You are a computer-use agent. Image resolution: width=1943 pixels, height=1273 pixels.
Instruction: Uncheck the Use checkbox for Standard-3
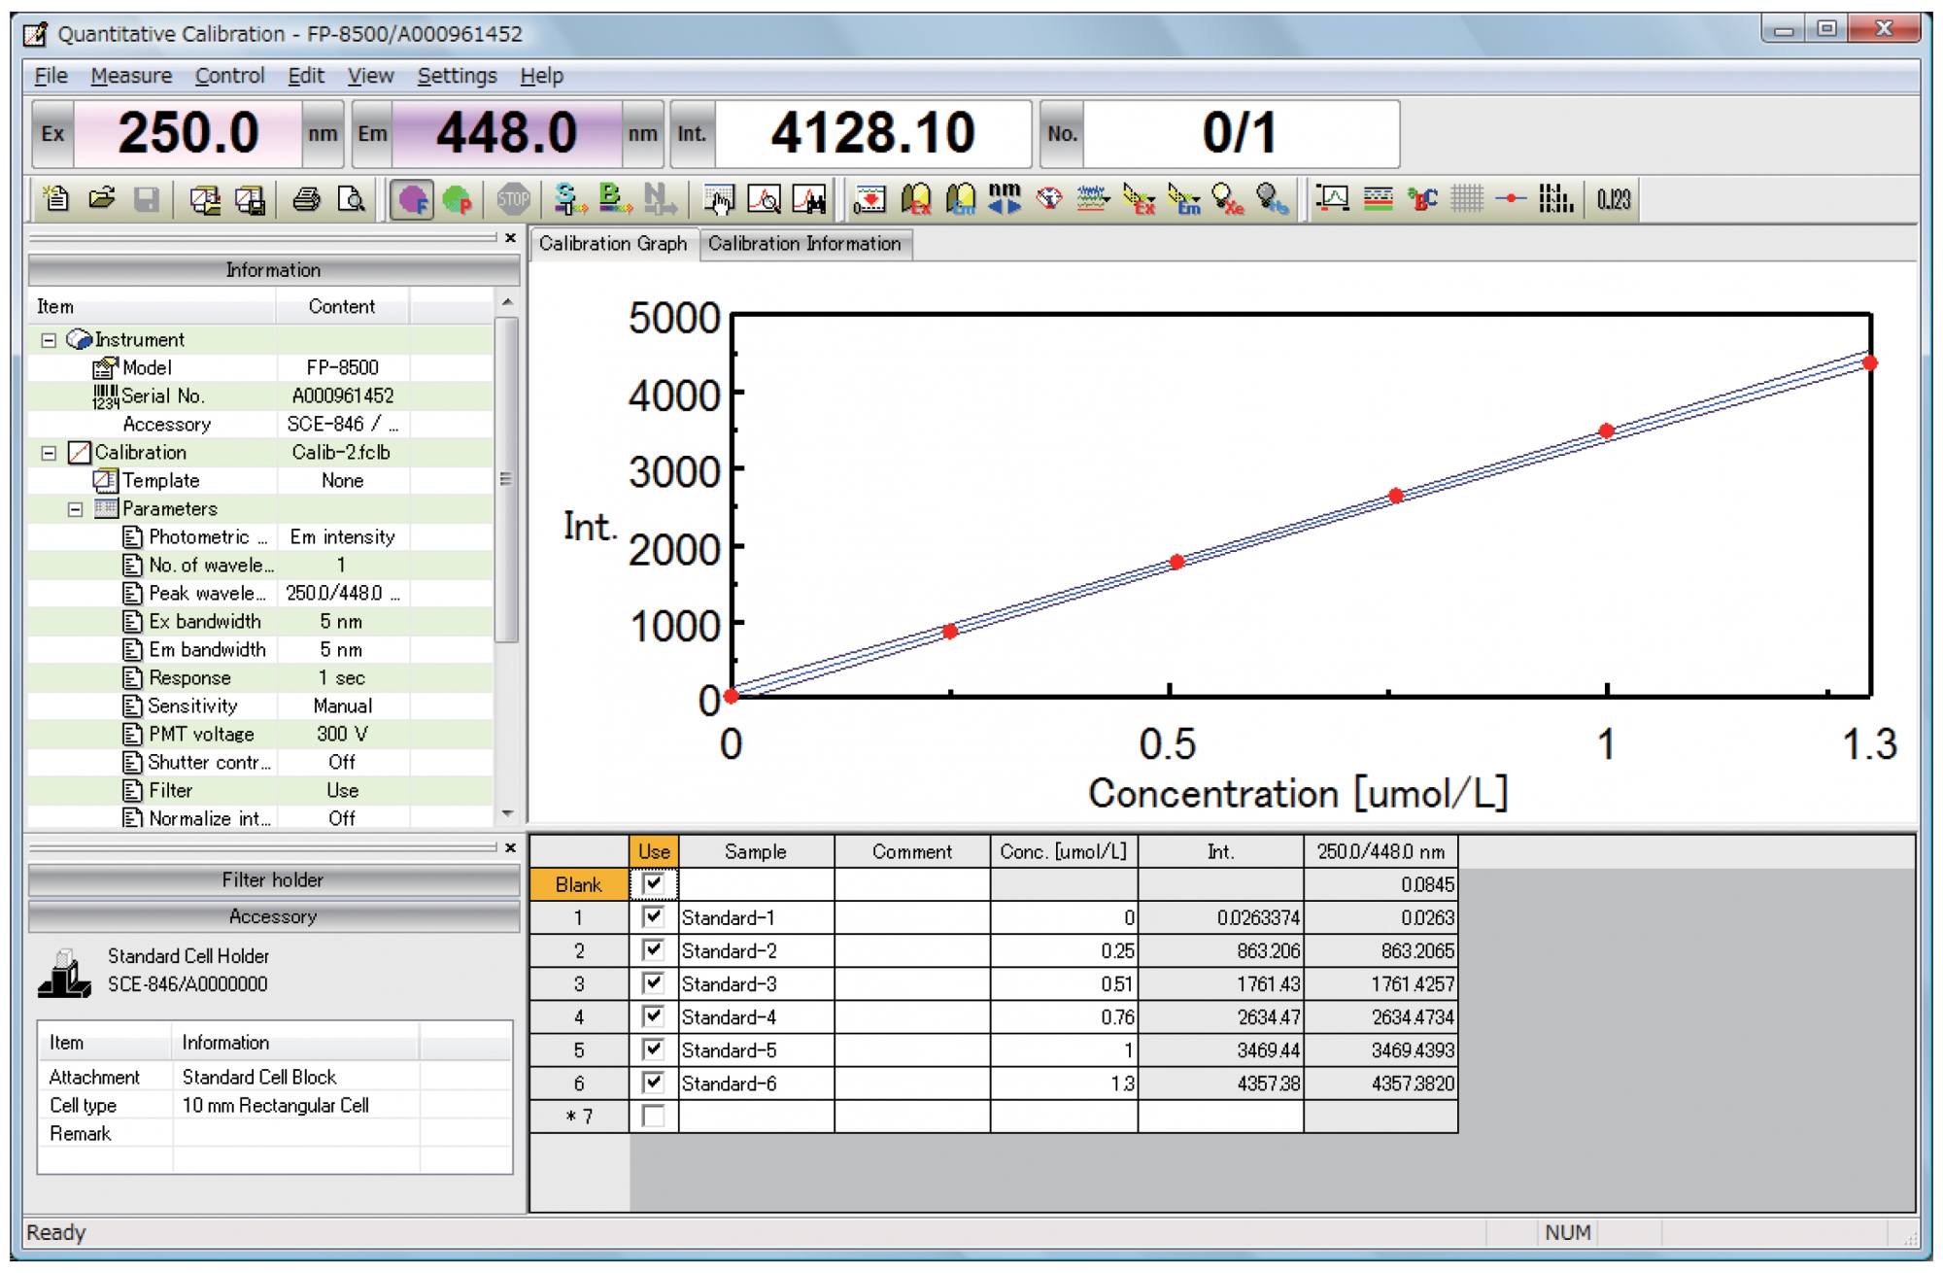655,983
